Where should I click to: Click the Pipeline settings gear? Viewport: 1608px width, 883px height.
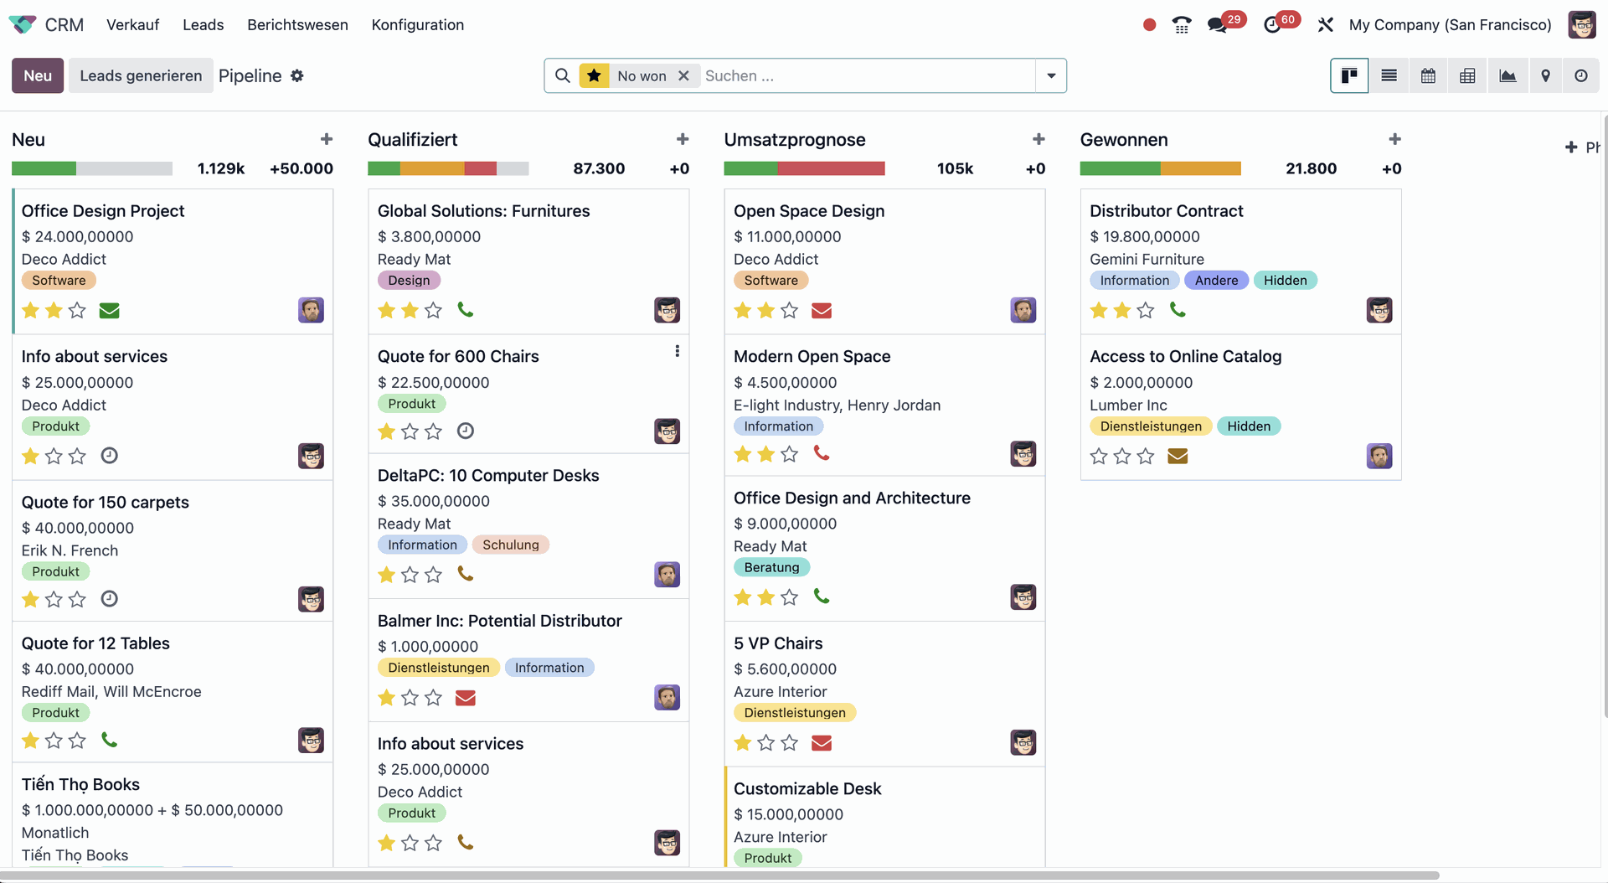click(x=297, y=75)
